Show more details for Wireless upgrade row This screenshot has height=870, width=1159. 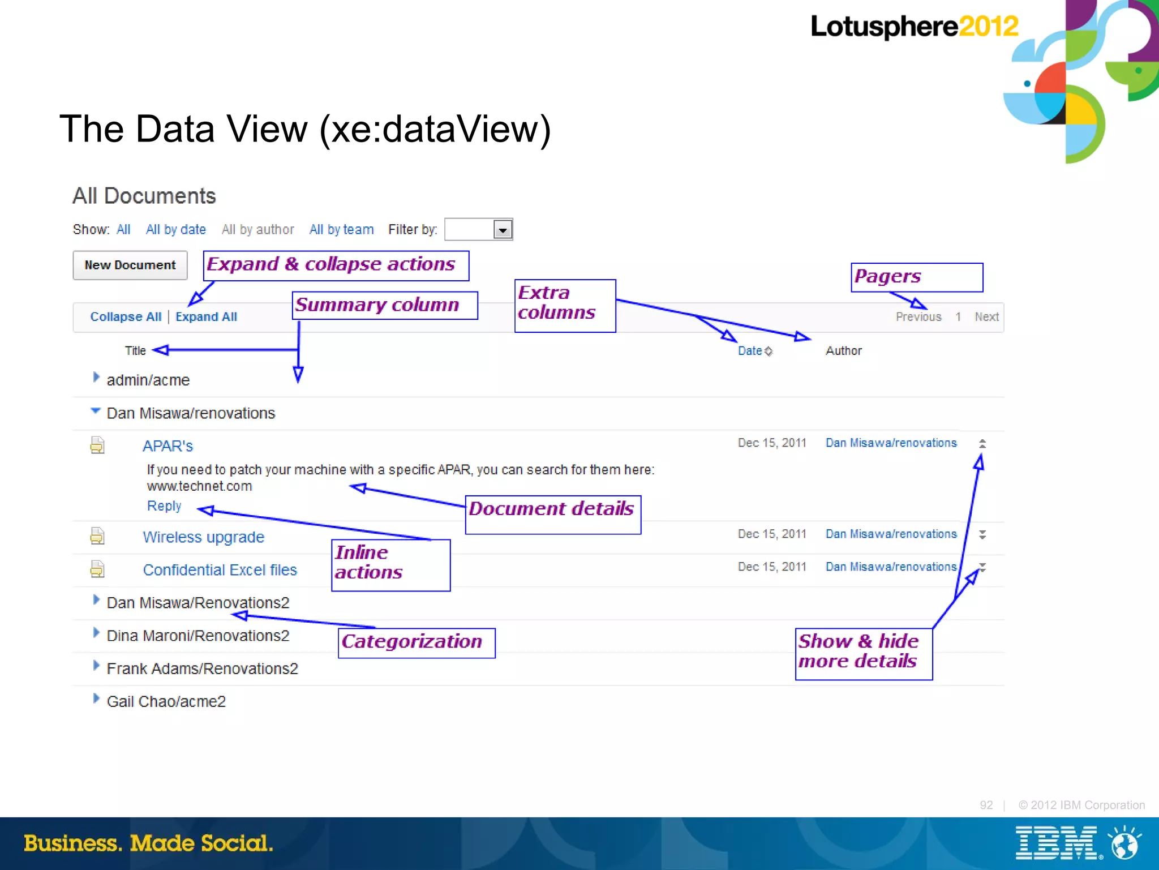982,534
